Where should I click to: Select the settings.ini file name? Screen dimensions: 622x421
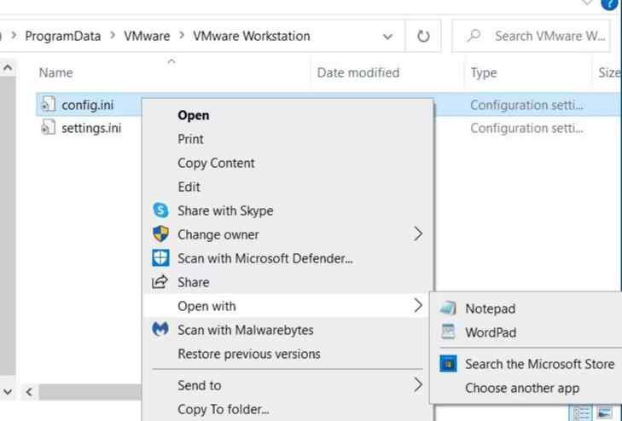tap(91, 129)
